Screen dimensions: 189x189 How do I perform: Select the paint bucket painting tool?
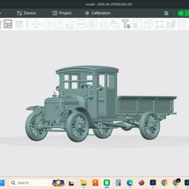click(115, 24)
